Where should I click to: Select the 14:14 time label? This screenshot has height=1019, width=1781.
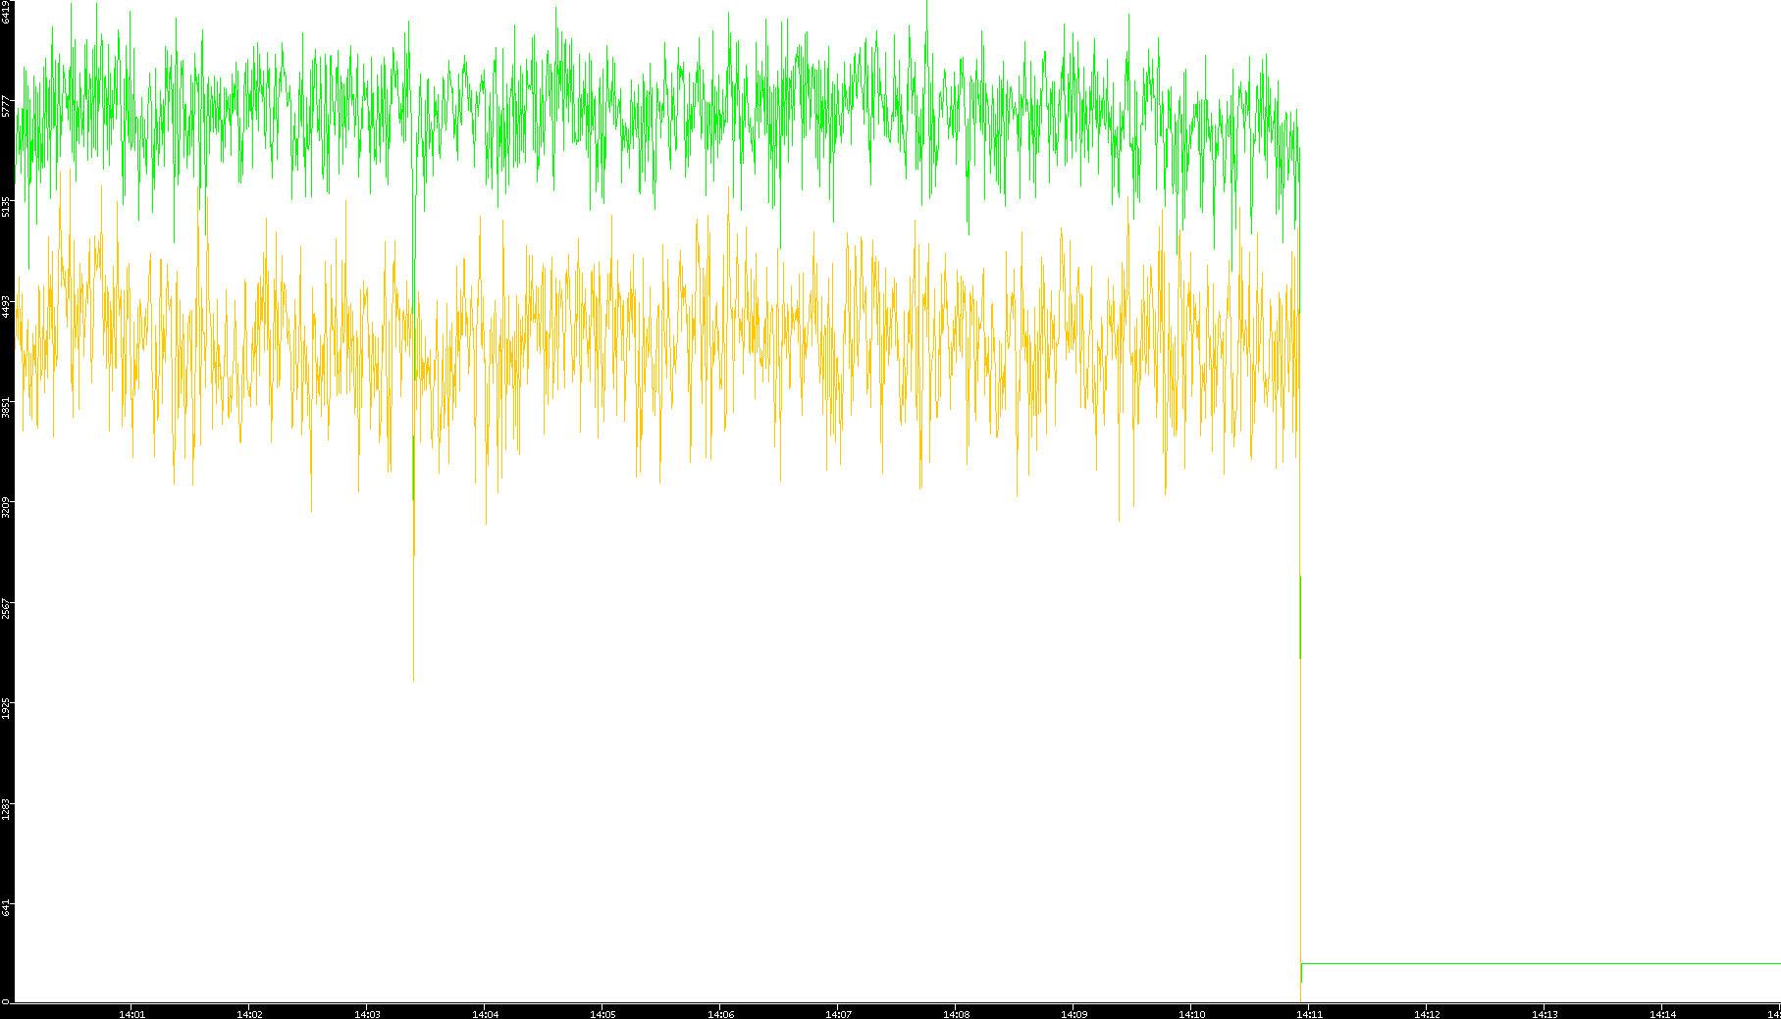pyautogui.click(x=1662, y=1014)
